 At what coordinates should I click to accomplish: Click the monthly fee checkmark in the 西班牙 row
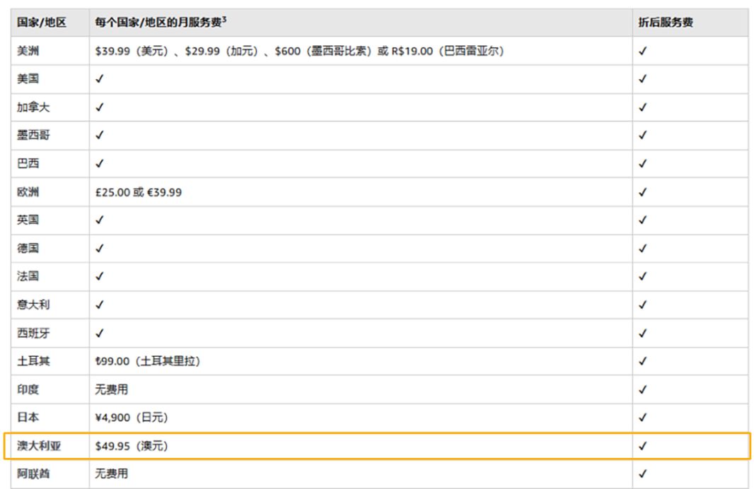click(x=99, y=333)
